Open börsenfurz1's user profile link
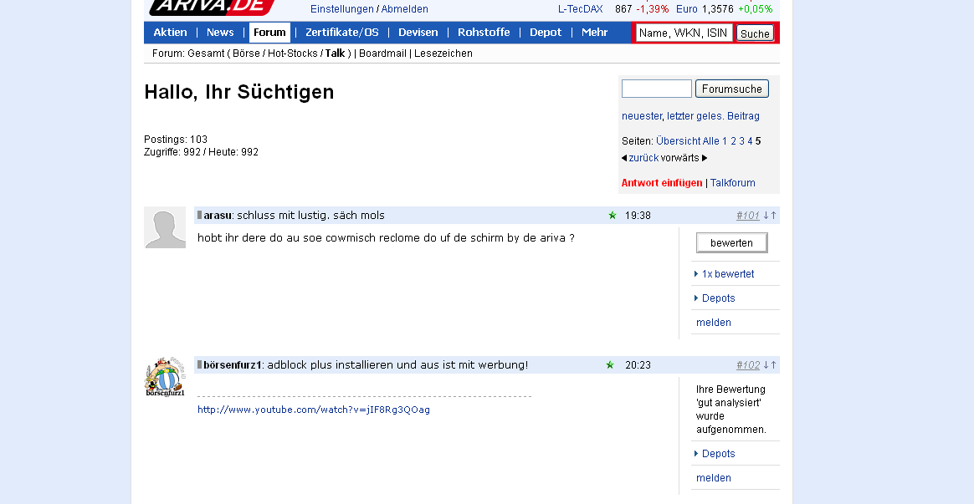Viewport: 974px width, 504px height. [x=233, y=365]
